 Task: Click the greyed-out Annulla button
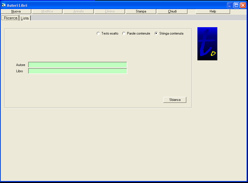click(x=78, y=12)
